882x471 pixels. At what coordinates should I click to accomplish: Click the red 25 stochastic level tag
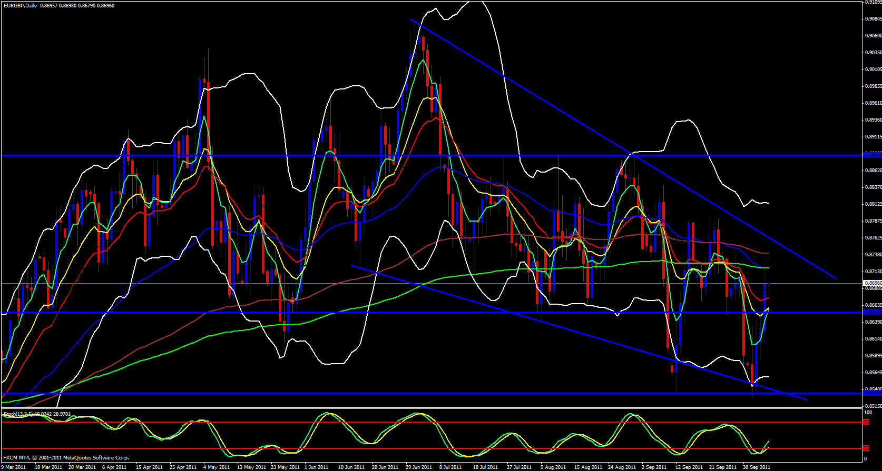click(x=866, y=448)
